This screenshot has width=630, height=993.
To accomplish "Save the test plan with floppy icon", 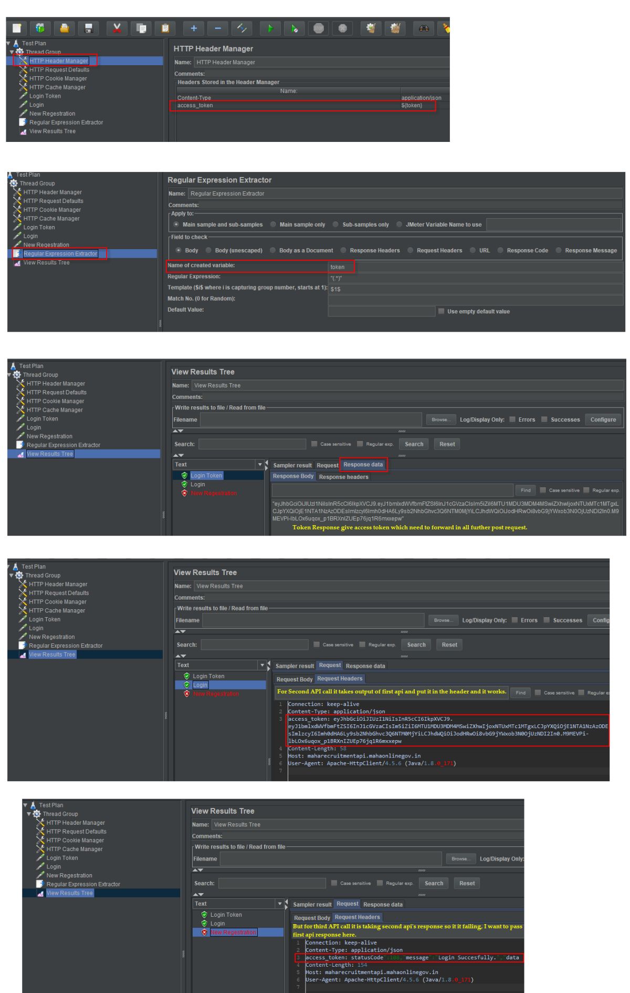I will (89, 28).
